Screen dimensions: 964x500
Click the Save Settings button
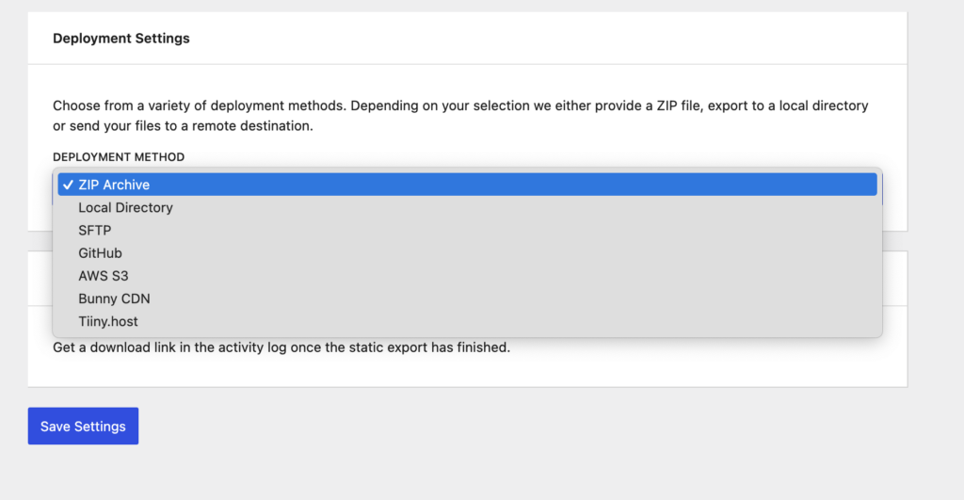83,426
